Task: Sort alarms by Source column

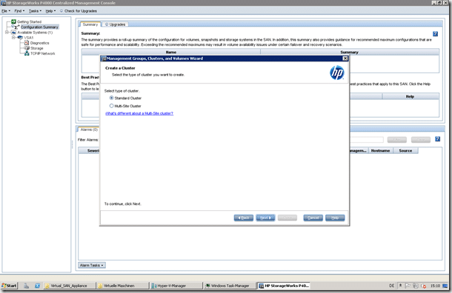Action: tap(405, 151)
